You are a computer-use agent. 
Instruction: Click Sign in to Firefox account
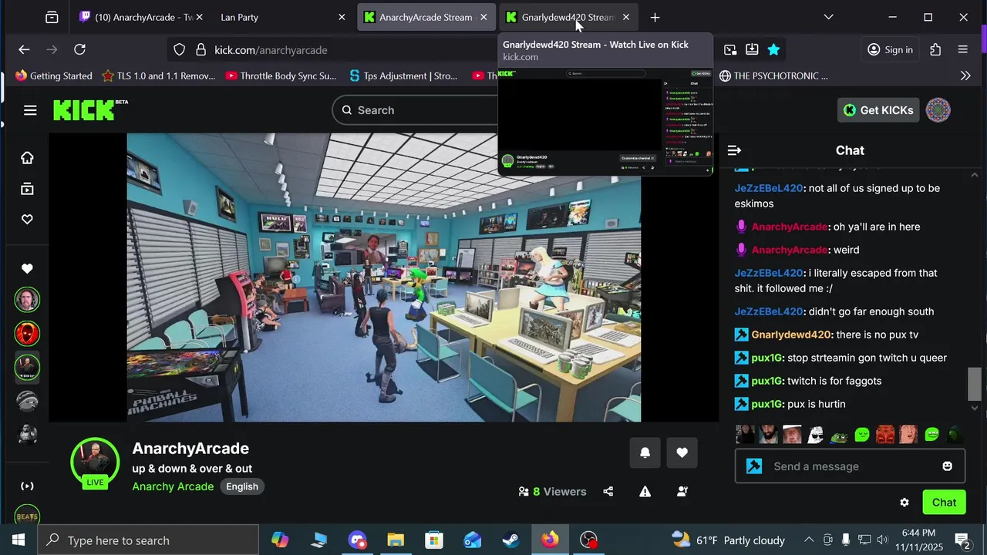(x=890, y=50)
